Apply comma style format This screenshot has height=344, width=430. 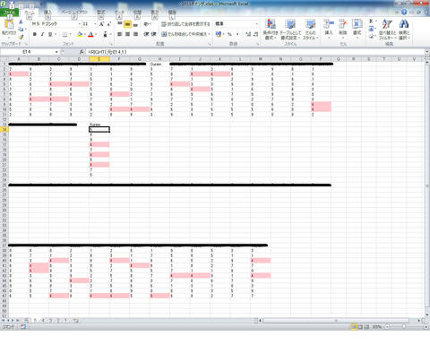pos(237,34)
